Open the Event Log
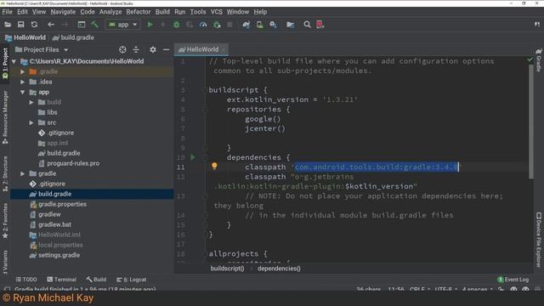Viewport: 544px width, 306px height. (513, 280)
